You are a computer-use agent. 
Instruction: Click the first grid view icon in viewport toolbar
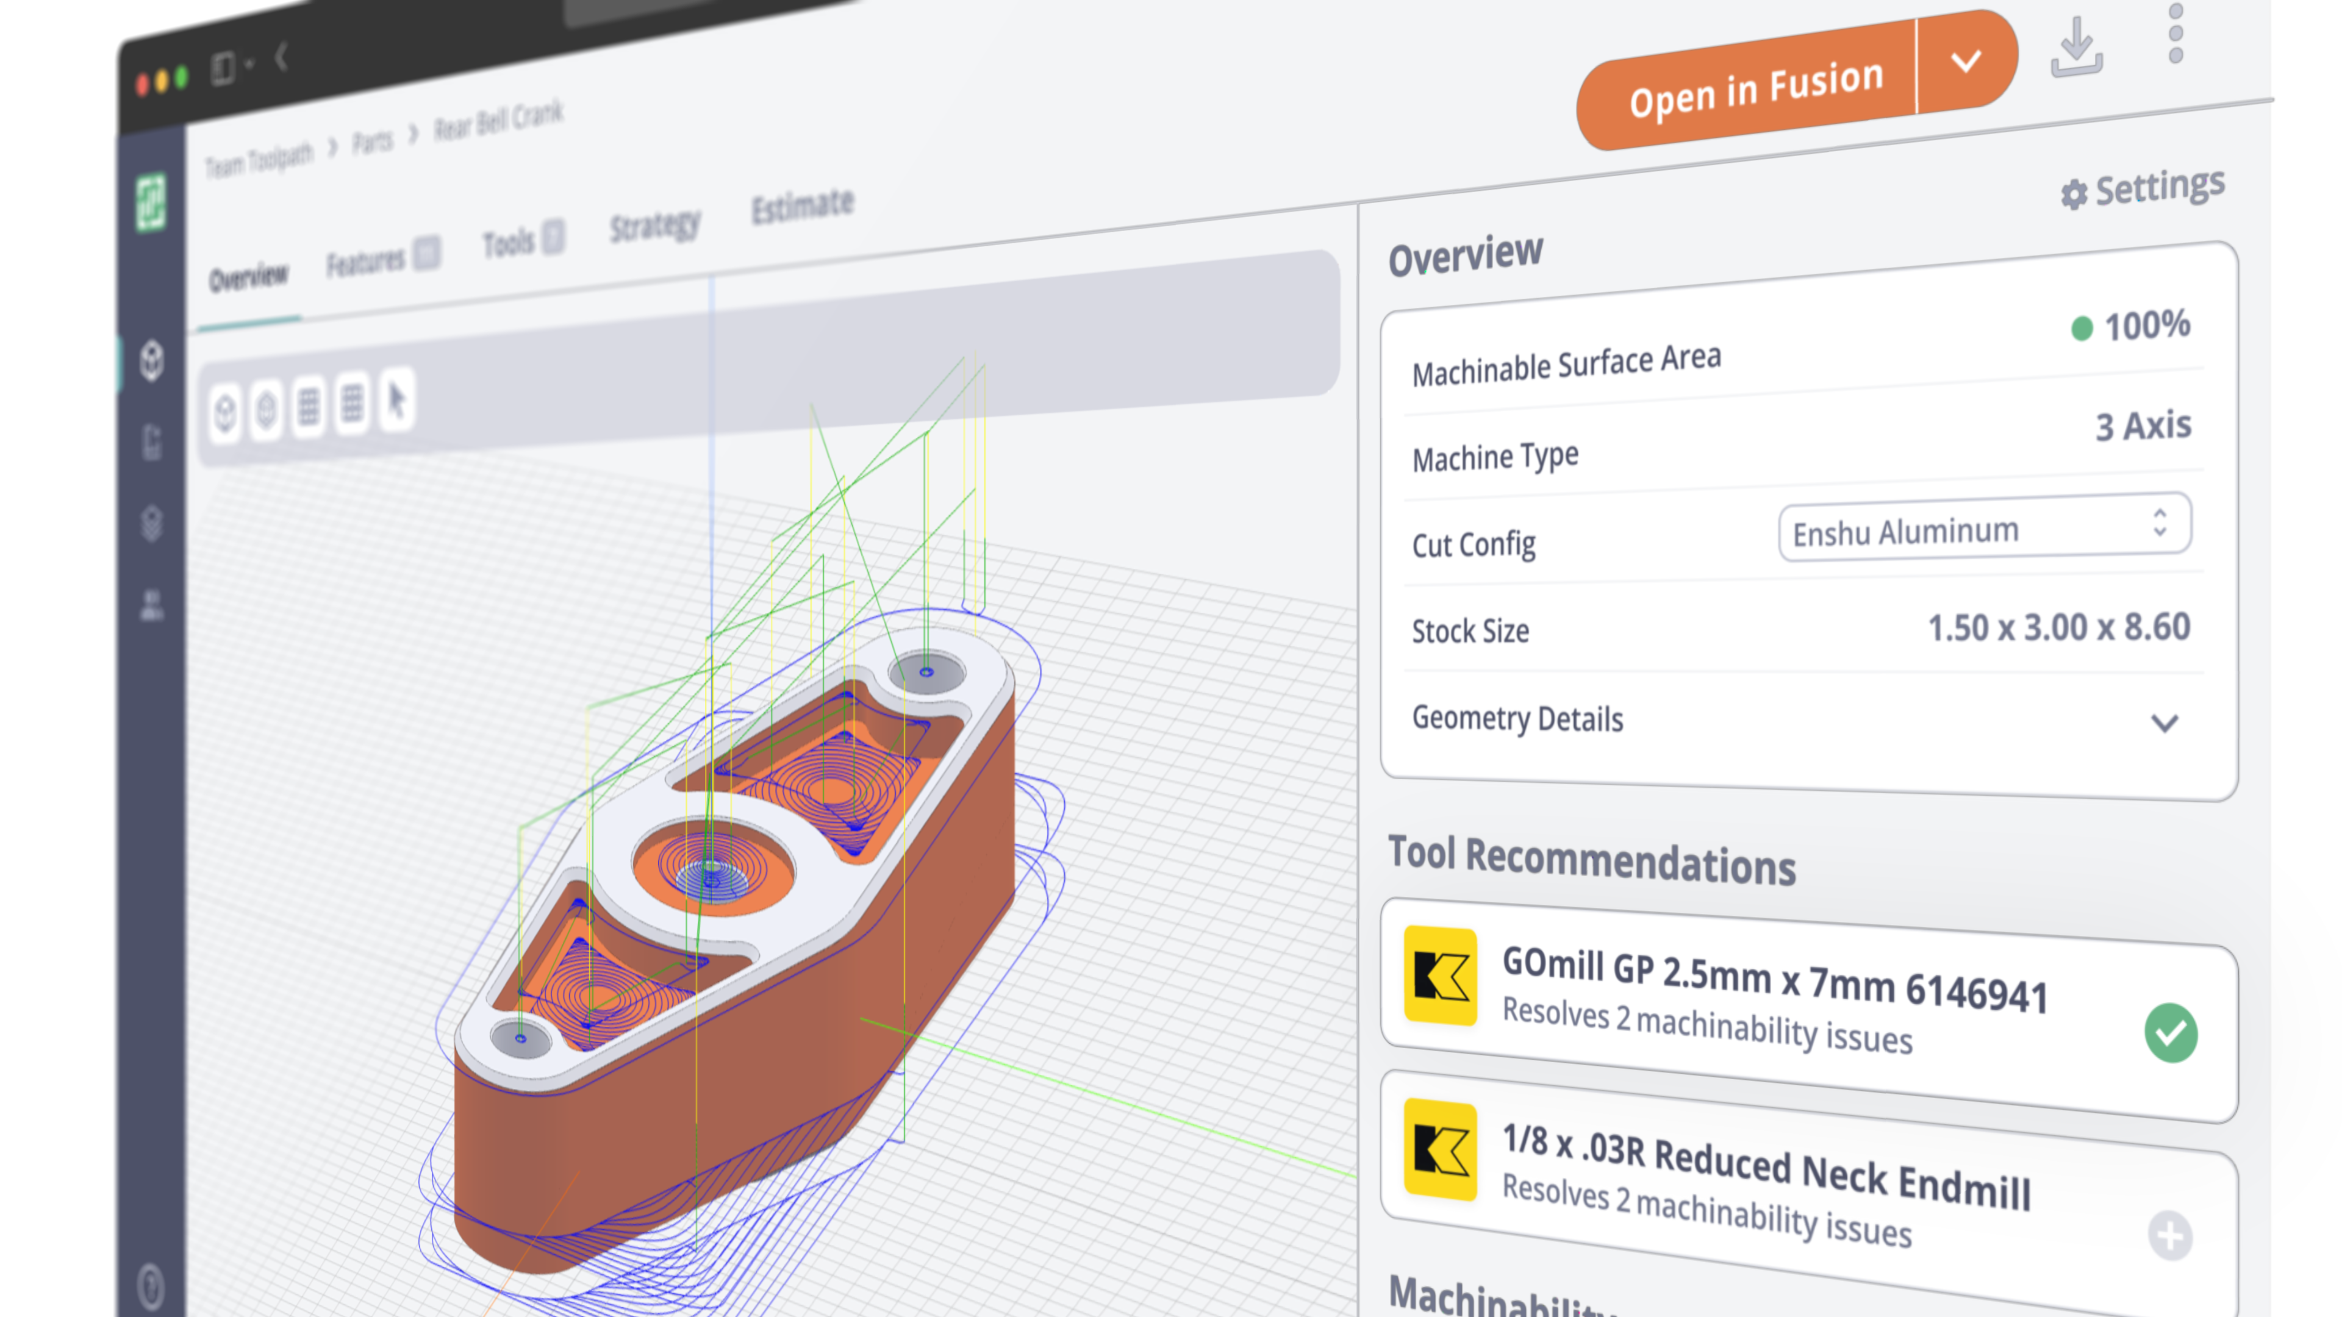[x=309, y=405]
